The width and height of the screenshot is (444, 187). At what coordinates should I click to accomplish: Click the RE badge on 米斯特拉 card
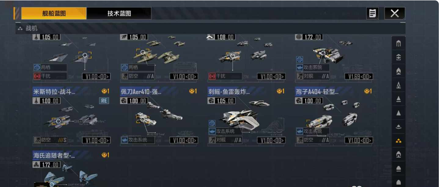tap(104, 100)
